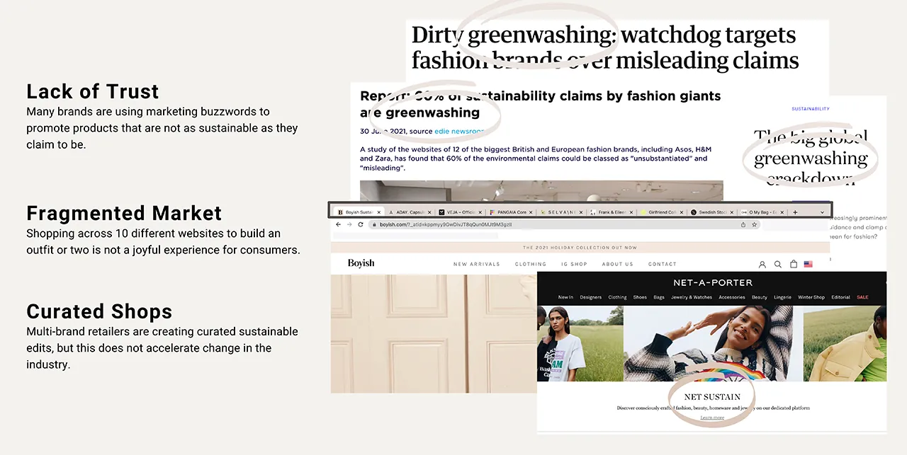The width and height of the screenshot is (907, 455).
Task: Open Accessories on Net-A-Porter
Action: click(732, 297)
